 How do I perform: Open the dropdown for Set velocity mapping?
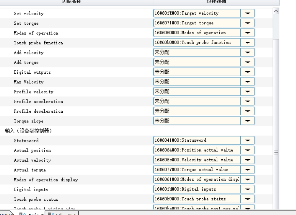pos(248,13)
